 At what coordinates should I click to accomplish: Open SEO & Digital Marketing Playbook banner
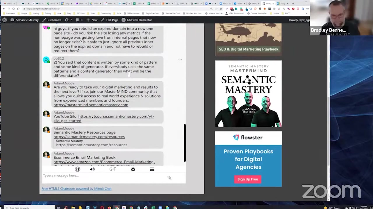(248, 39)
